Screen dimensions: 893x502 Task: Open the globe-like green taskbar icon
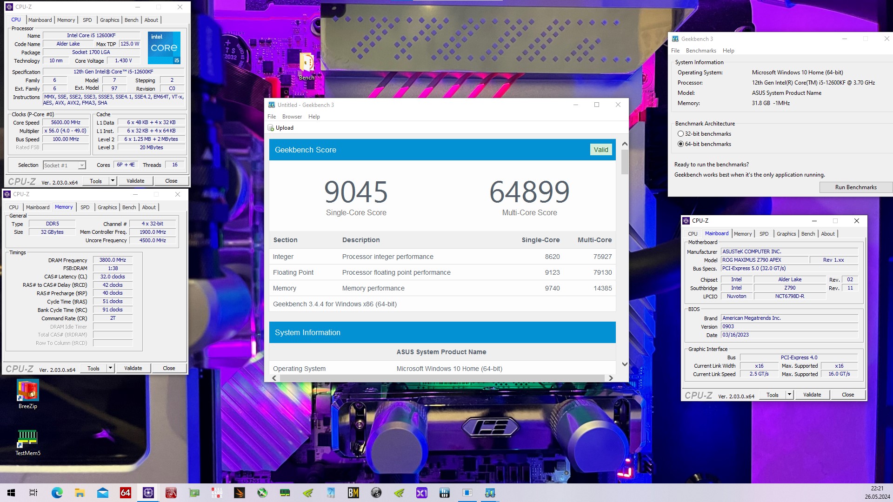click(262, 493)
